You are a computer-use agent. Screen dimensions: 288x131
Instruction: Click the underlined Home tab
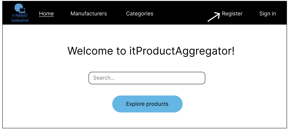click(46, 14)
